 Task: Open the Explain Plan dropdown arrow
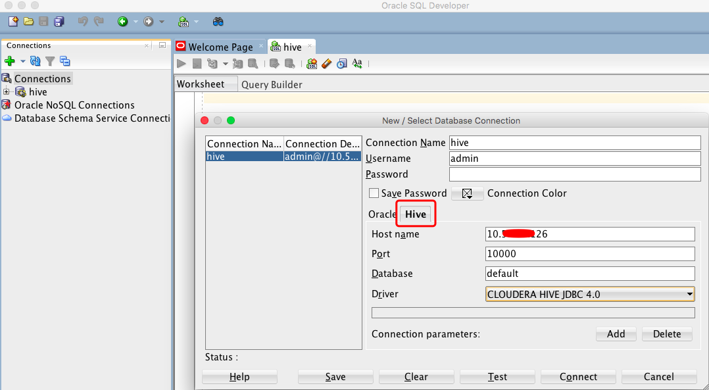[225, 64]
